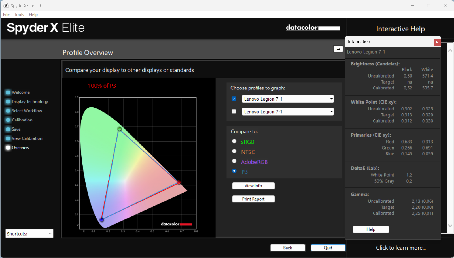Click the Help button in Information panel
The image size is (454, 258).
pyautogui.click(x=371, y=229)
